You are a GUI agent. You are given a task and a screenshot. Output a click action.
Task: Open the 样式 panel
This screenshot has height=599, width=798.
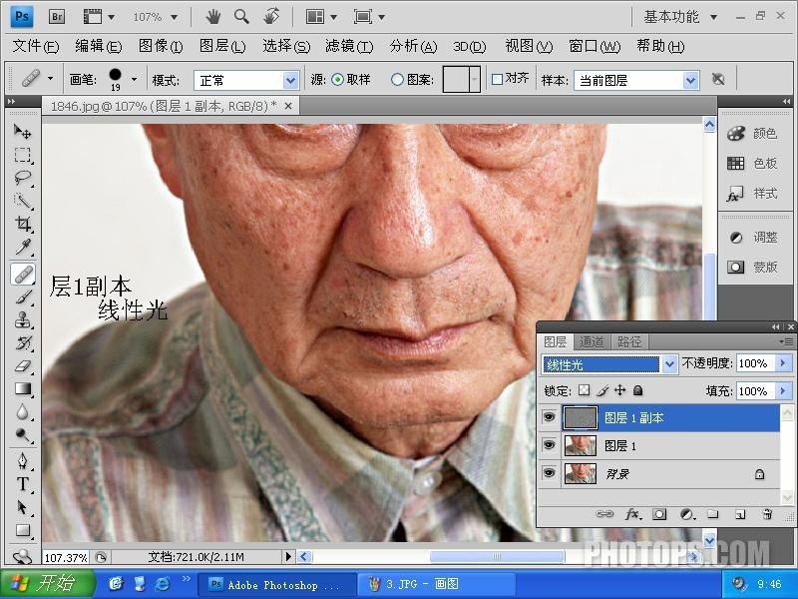[752, 194]
